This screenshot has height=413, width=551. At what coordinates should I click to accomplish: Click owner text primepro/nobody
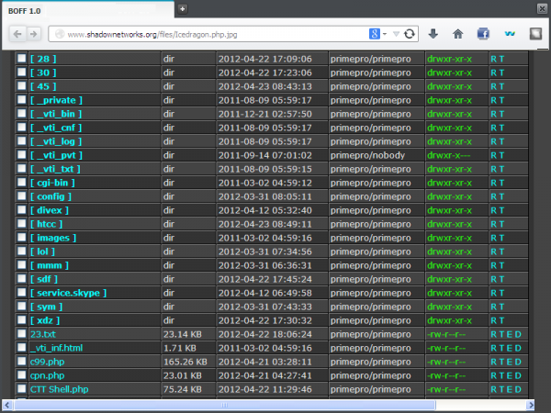(x=367, y=155)
